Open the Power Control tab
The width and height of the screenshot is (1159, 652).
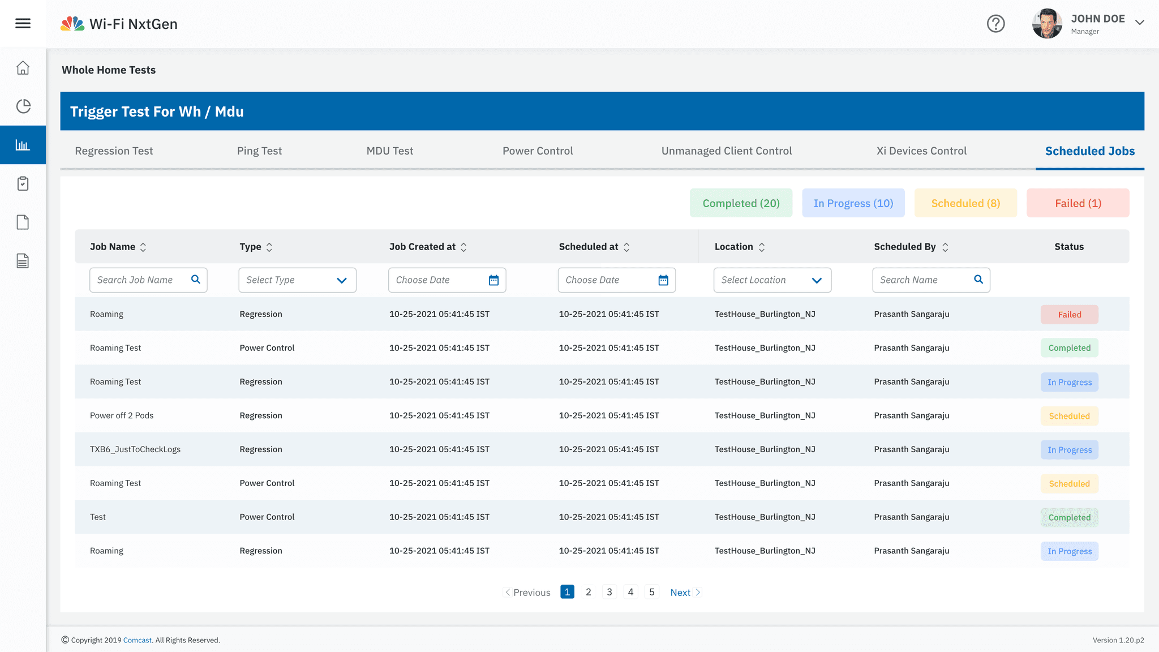pos(538,151)
